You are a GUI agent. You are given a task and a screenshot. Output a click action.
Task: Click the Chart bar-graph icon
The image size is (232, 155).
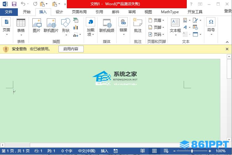tap(76, 27)
